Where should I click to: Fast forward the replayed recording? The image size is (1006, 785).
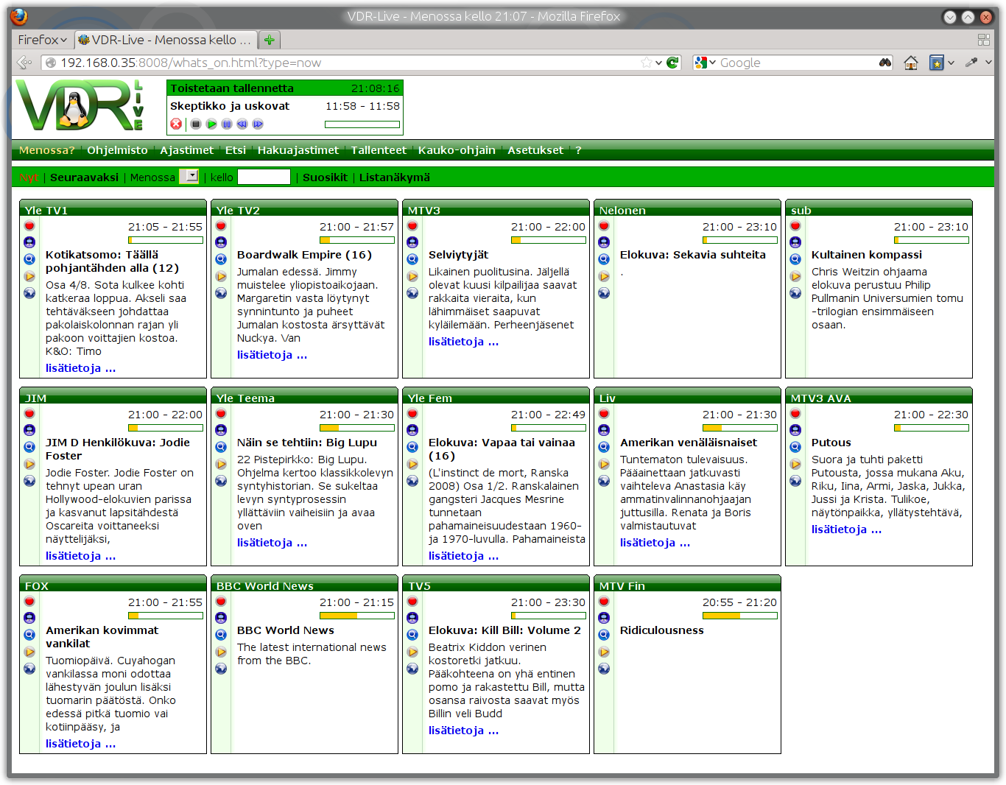[258, 124]
